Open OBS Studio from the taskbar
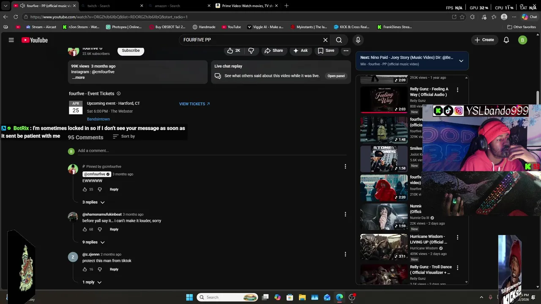 tap(352, 297)
